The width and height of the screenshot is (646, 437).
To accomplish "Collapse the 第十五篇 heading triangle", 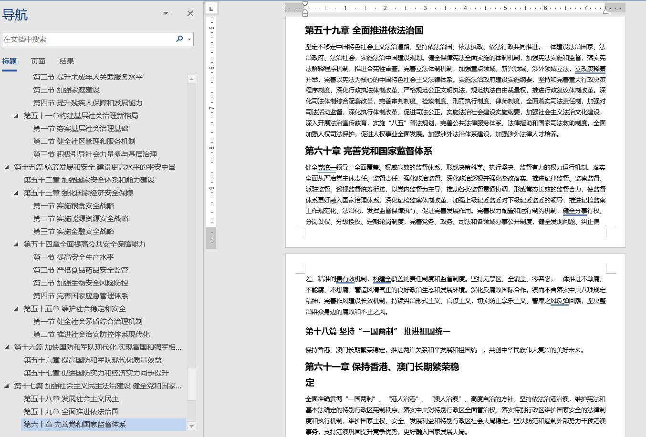I will 7,167.
